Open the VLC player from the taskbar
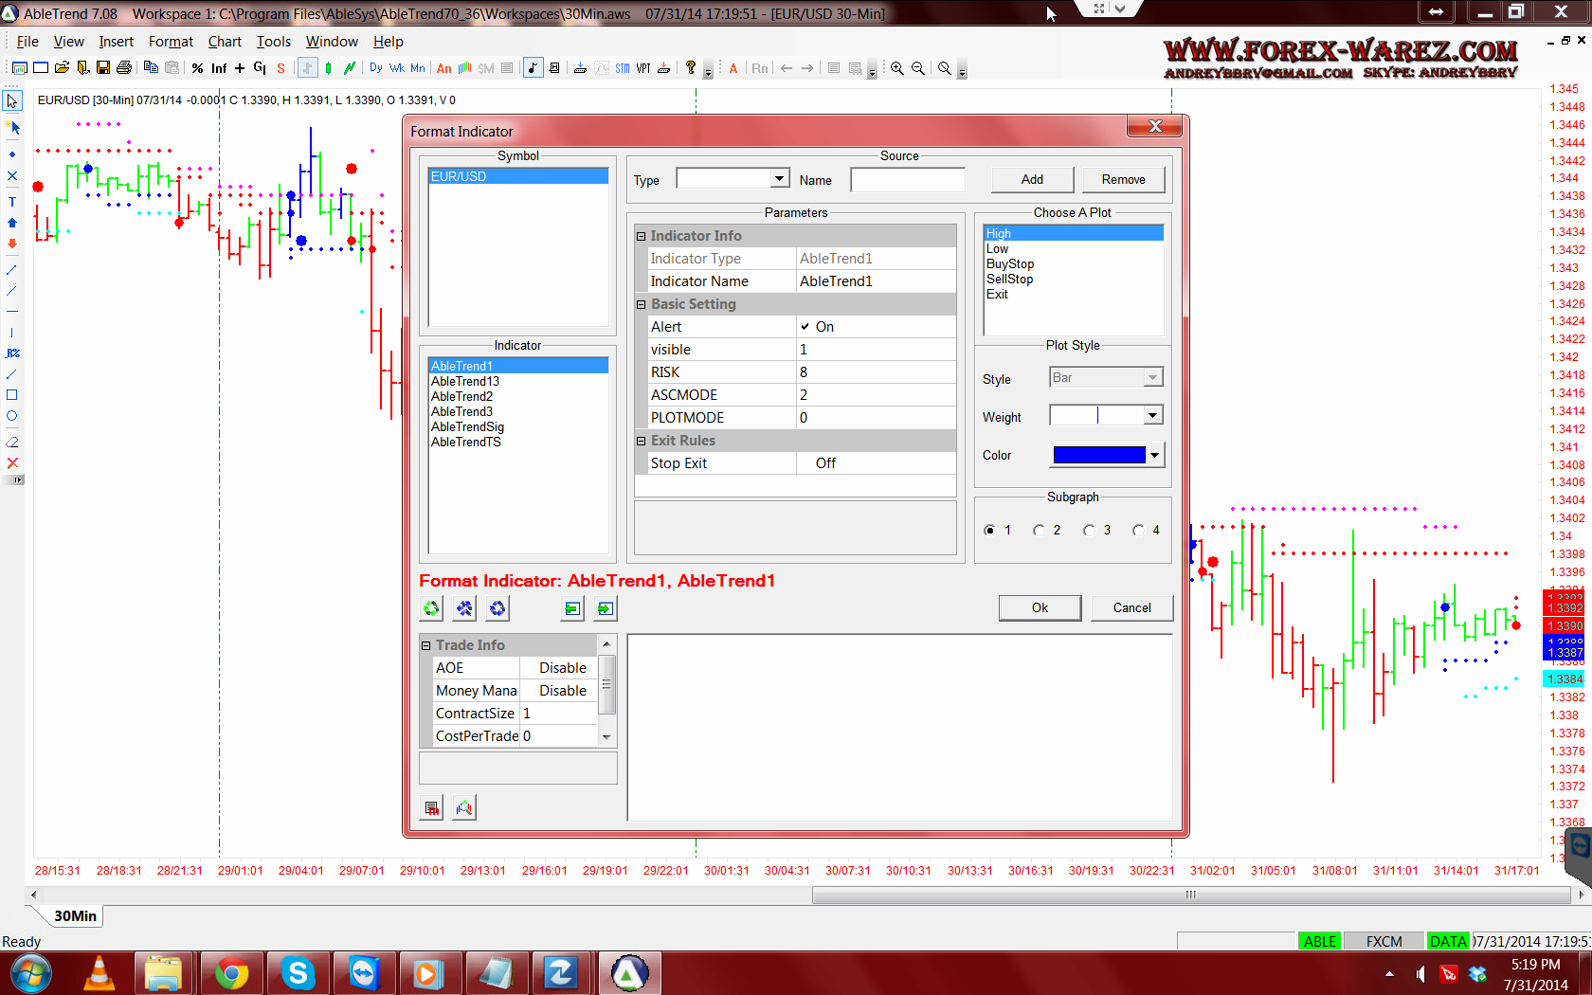 tap(99, 973)
